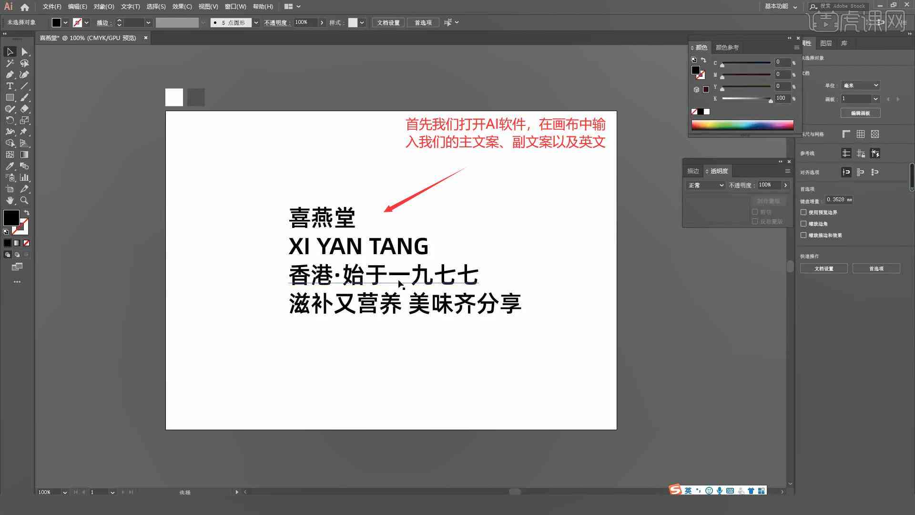Expand the 正常 blend mode dropdown
The height and width of the screenshot is (515, 915).
coord(704,185)
